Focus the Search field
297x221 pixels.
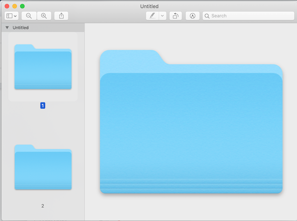pyautogui.click(x=248, y=16)
